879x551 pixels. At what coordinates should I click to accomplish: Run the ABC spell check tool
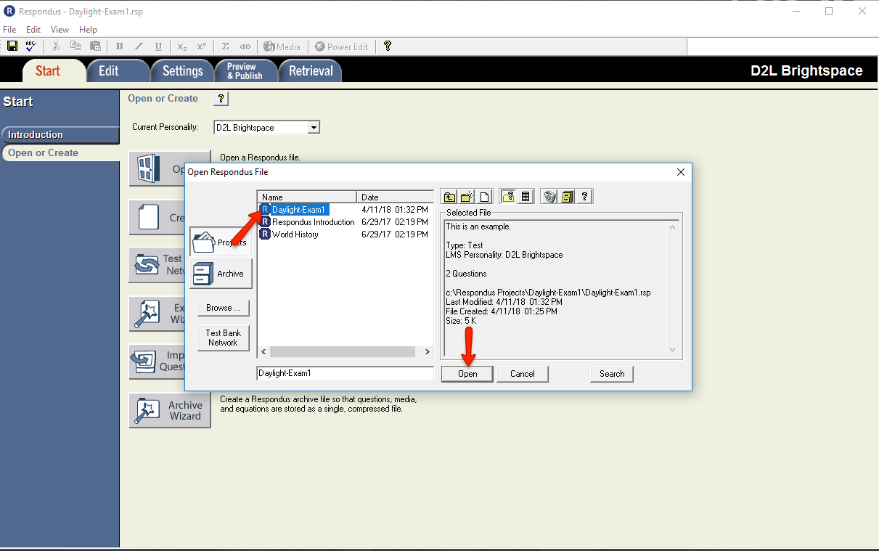30,46
